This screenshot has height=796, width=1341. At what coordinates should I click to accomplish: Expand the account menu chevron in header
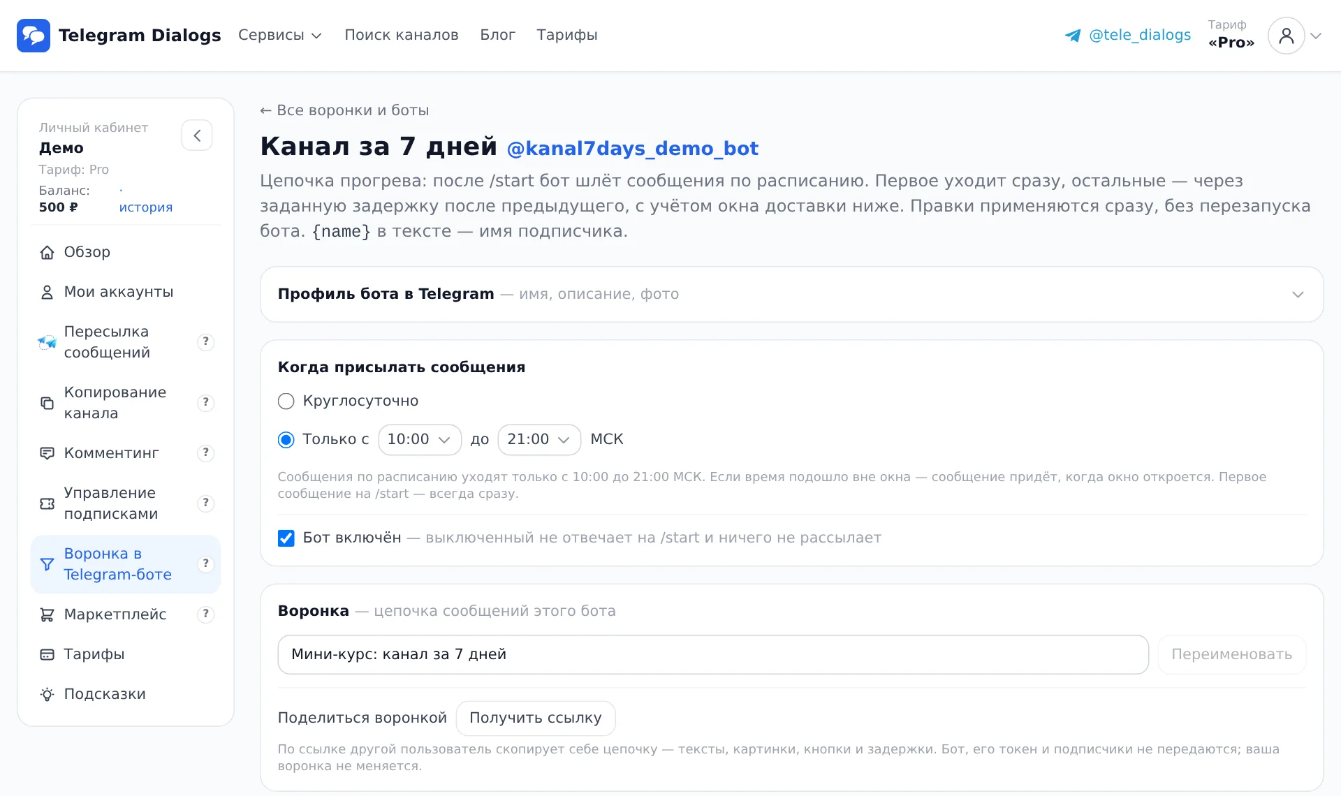(1316, 36)
